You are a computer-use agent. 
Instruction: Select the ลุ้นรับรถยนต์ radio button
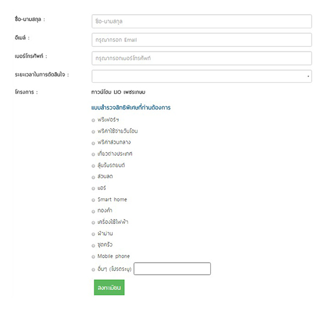pos(93,166)
